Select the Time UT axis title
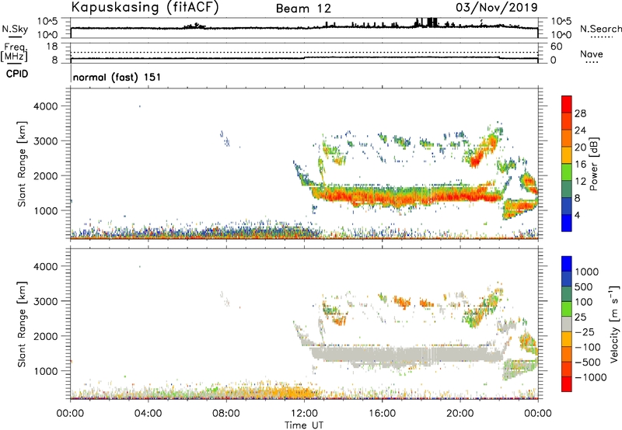This screenshot has height=430, width=622. click(304, 425)
